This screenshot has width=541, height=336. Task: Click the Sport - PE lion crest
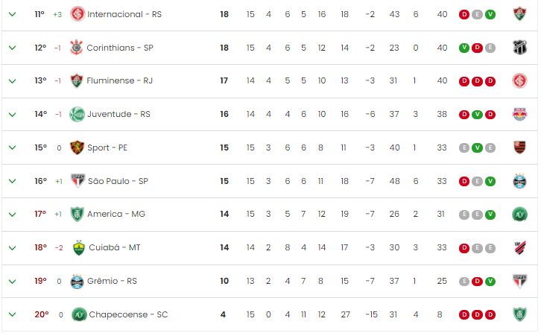(x=77, y=148)
